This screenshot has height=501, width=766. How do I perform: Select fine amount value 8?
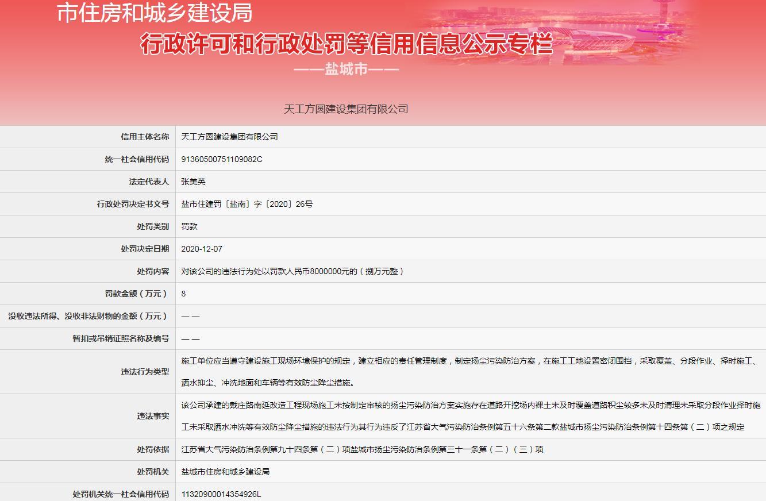tap(183, 294)
